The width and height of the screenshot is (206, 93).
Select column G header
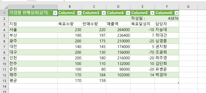[x=188, y=7]
